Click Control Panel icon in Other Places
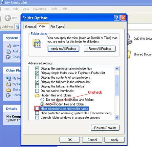The width and height of the screenshot is (152, 147). [x=8, y=95]
